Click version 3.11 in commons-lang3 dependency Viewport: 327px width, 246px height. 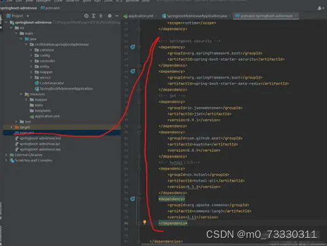pyautogui.click(x=192, y=217)
